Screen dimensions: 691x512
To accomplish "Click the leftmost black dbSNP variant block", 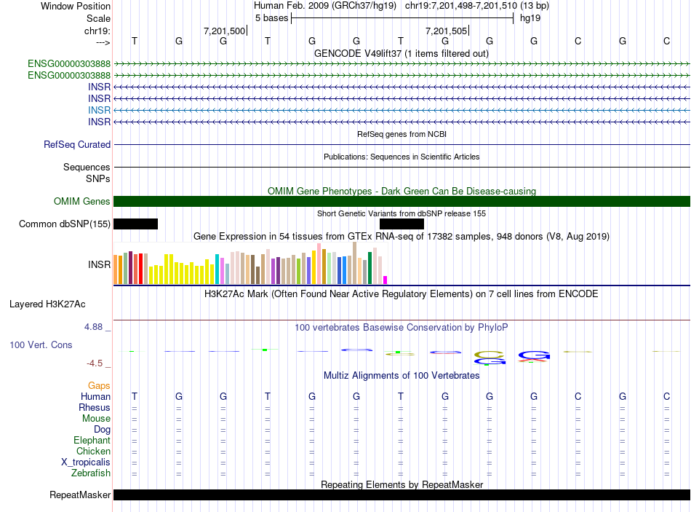I will [x=135, y=224].
